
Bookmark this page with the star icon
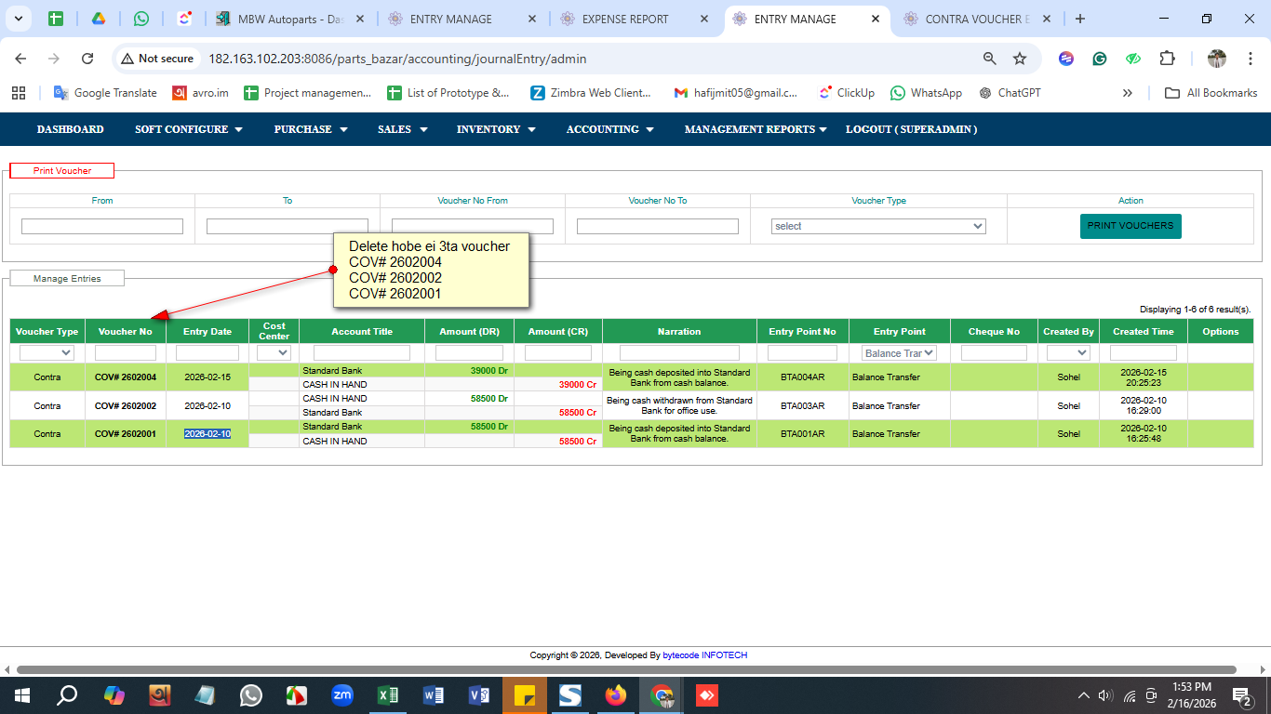coord(1020,59)
